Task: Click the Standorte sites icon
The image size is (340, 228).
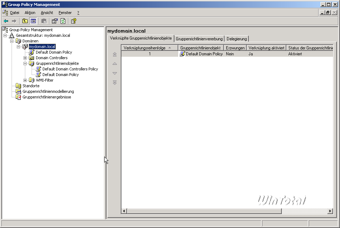Action: (19, 86)
